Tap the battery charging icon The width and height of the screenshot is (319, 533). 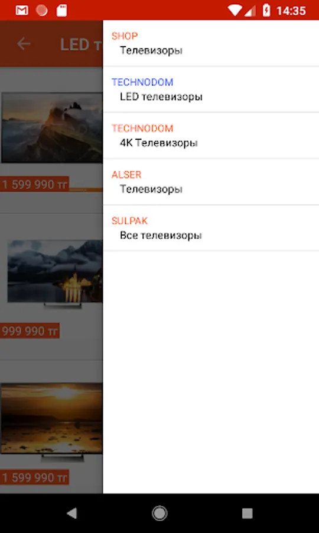pos(266,11)
